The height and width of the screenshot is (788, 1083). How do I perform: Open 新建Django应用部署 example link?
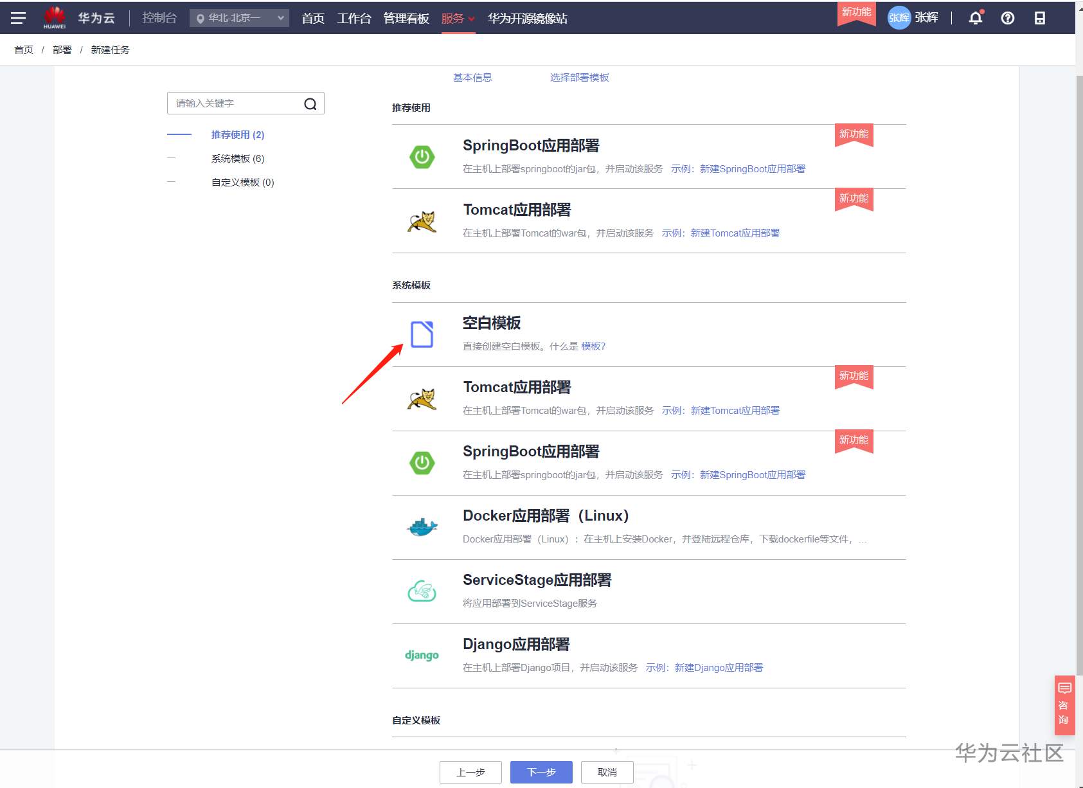[719, 667]
